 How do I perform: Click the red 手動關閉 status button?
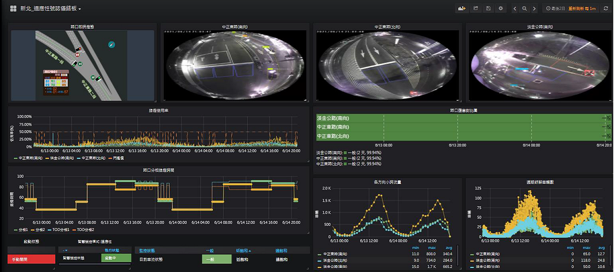31,259
